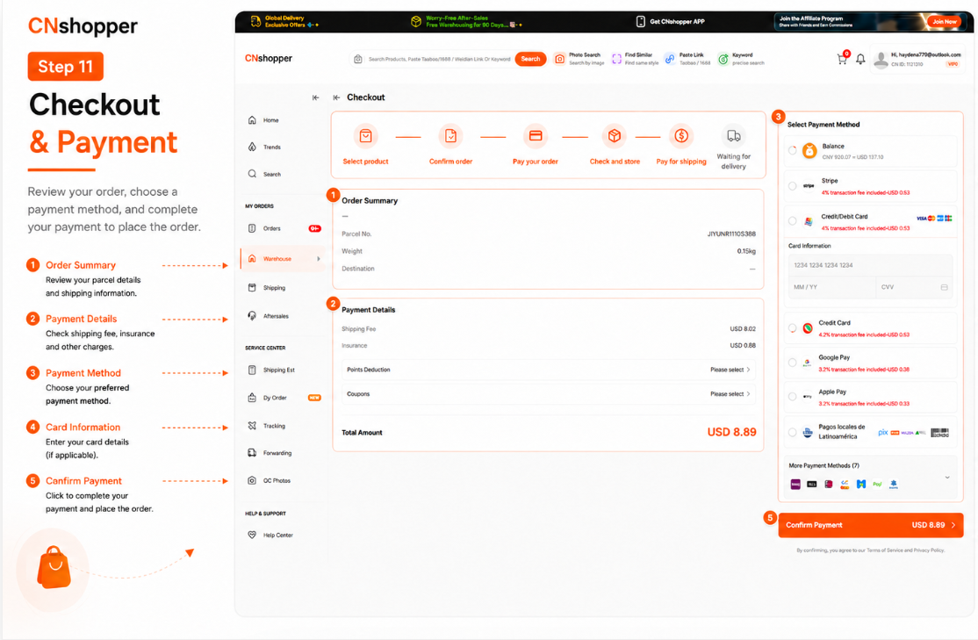Screen dimensions: 978x640
Task: Select Google Pay payment method
Action: coord(792,363)
